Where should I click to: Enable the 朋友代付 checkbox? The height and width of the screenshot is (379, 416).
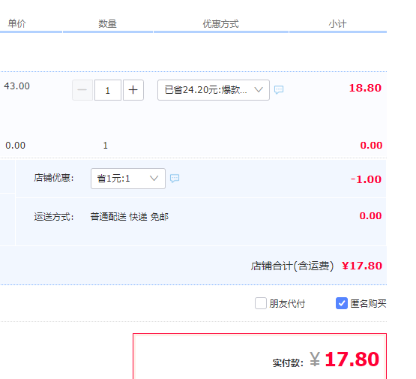coord(261,303)
